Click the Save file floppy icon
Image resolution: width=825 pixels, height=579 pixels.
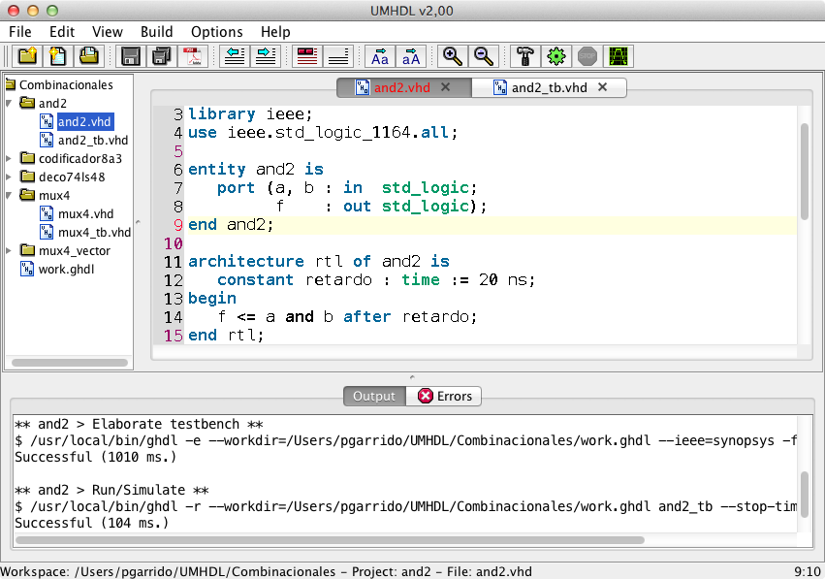(130, 56)
